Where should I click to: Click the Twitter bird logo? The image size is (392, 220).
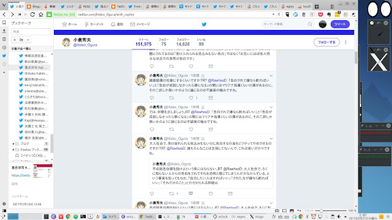(x=204, y=24)
